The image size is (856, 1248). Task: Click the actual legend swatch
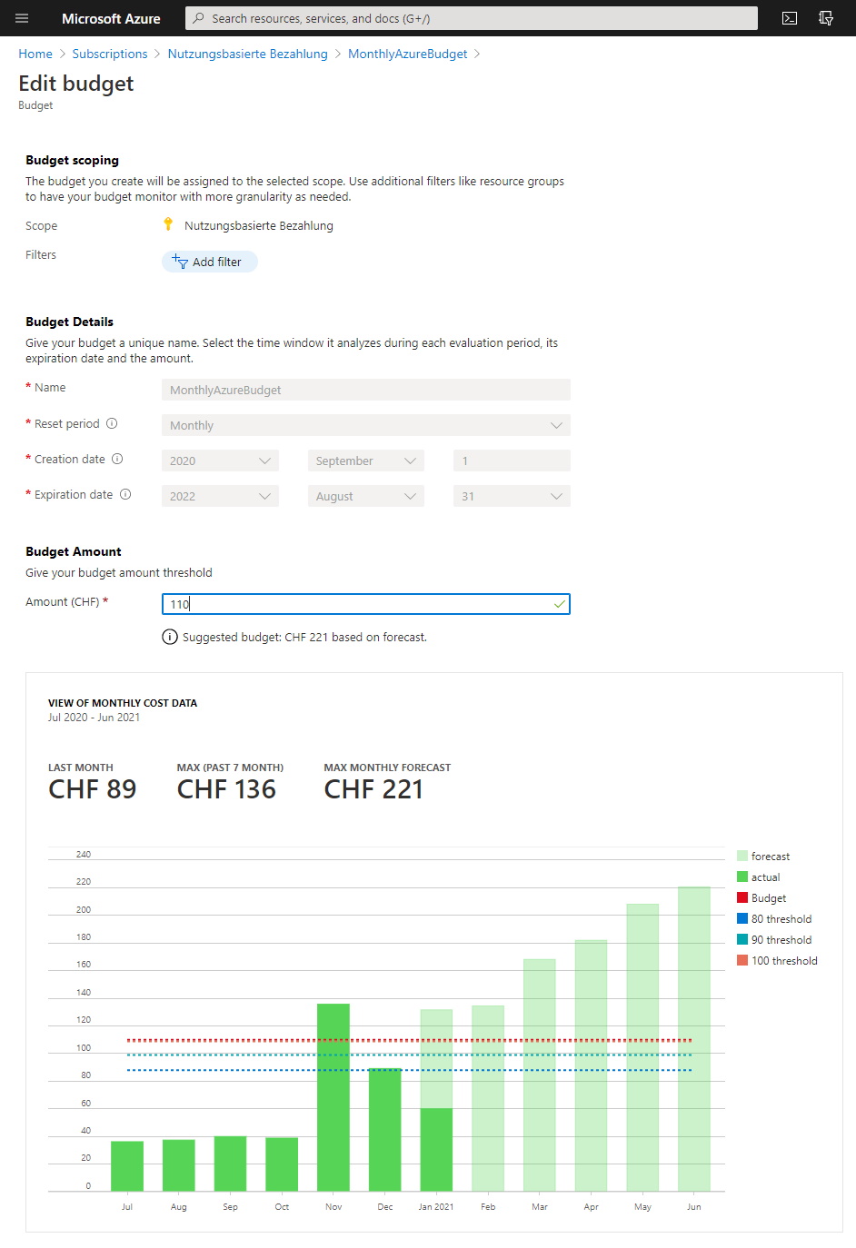(742, 877)
